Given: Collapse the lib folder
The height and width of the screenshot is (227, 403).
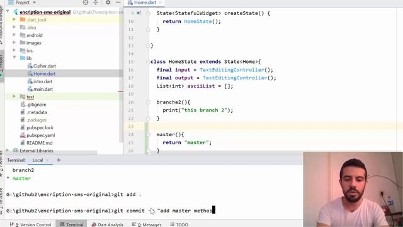Looking at the screenshot, I should [x=14, y=57].
